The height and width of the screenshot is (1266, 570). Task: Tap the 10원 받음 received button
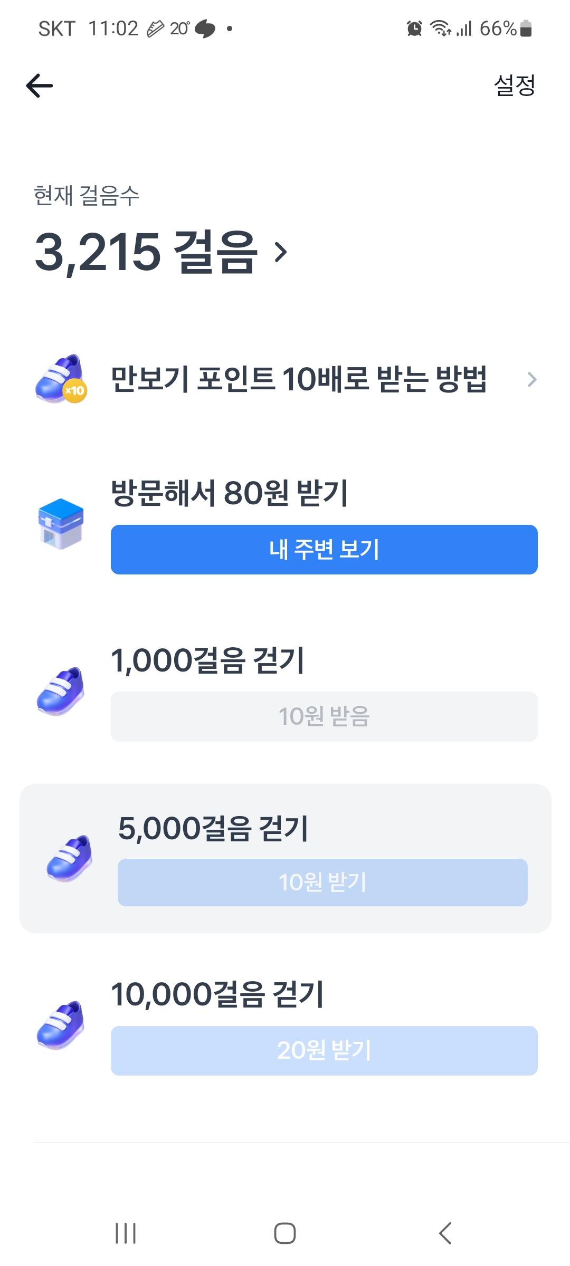click(x=324, y=716)
